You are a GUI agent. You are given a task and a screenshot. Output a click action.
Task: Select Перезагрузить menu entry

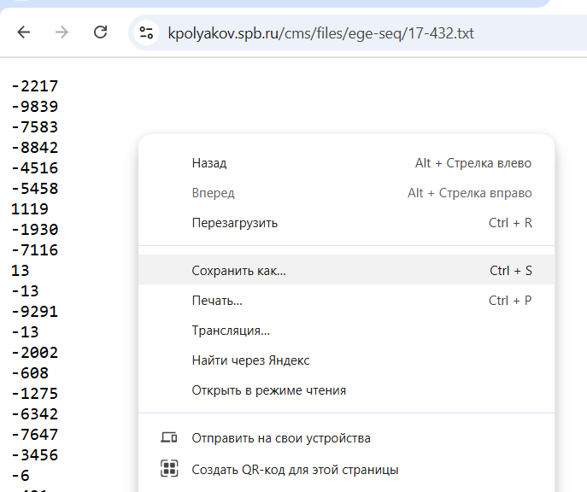coord(347,223)
